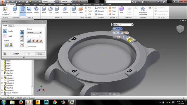Viewport: 187px width, 105px height.
Task: Select the Stitch surface tool
Action: click(x=112, y=8)
